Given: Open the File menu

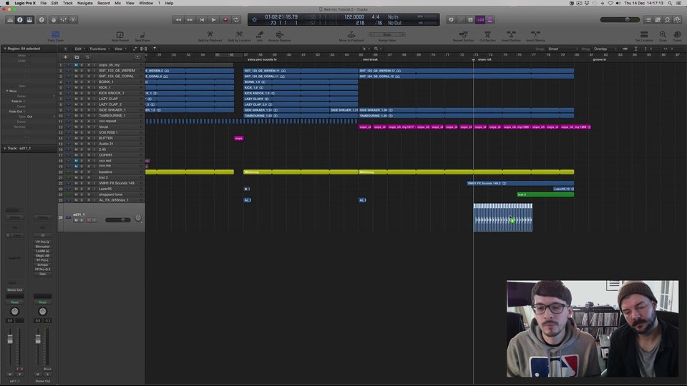Looking at the screenshot, I should coord(44,3).
